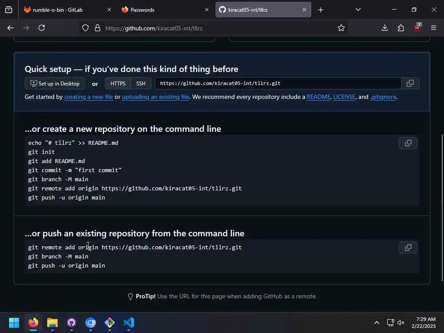Open the clock showing 7:29 AM
Viewport: 444px width, 333px height.
click(x=424, y=323)
